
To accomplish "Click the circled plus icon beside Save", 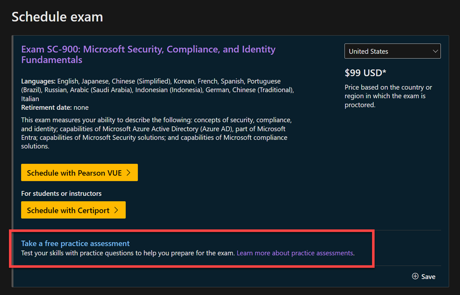I will coord(415,276).
